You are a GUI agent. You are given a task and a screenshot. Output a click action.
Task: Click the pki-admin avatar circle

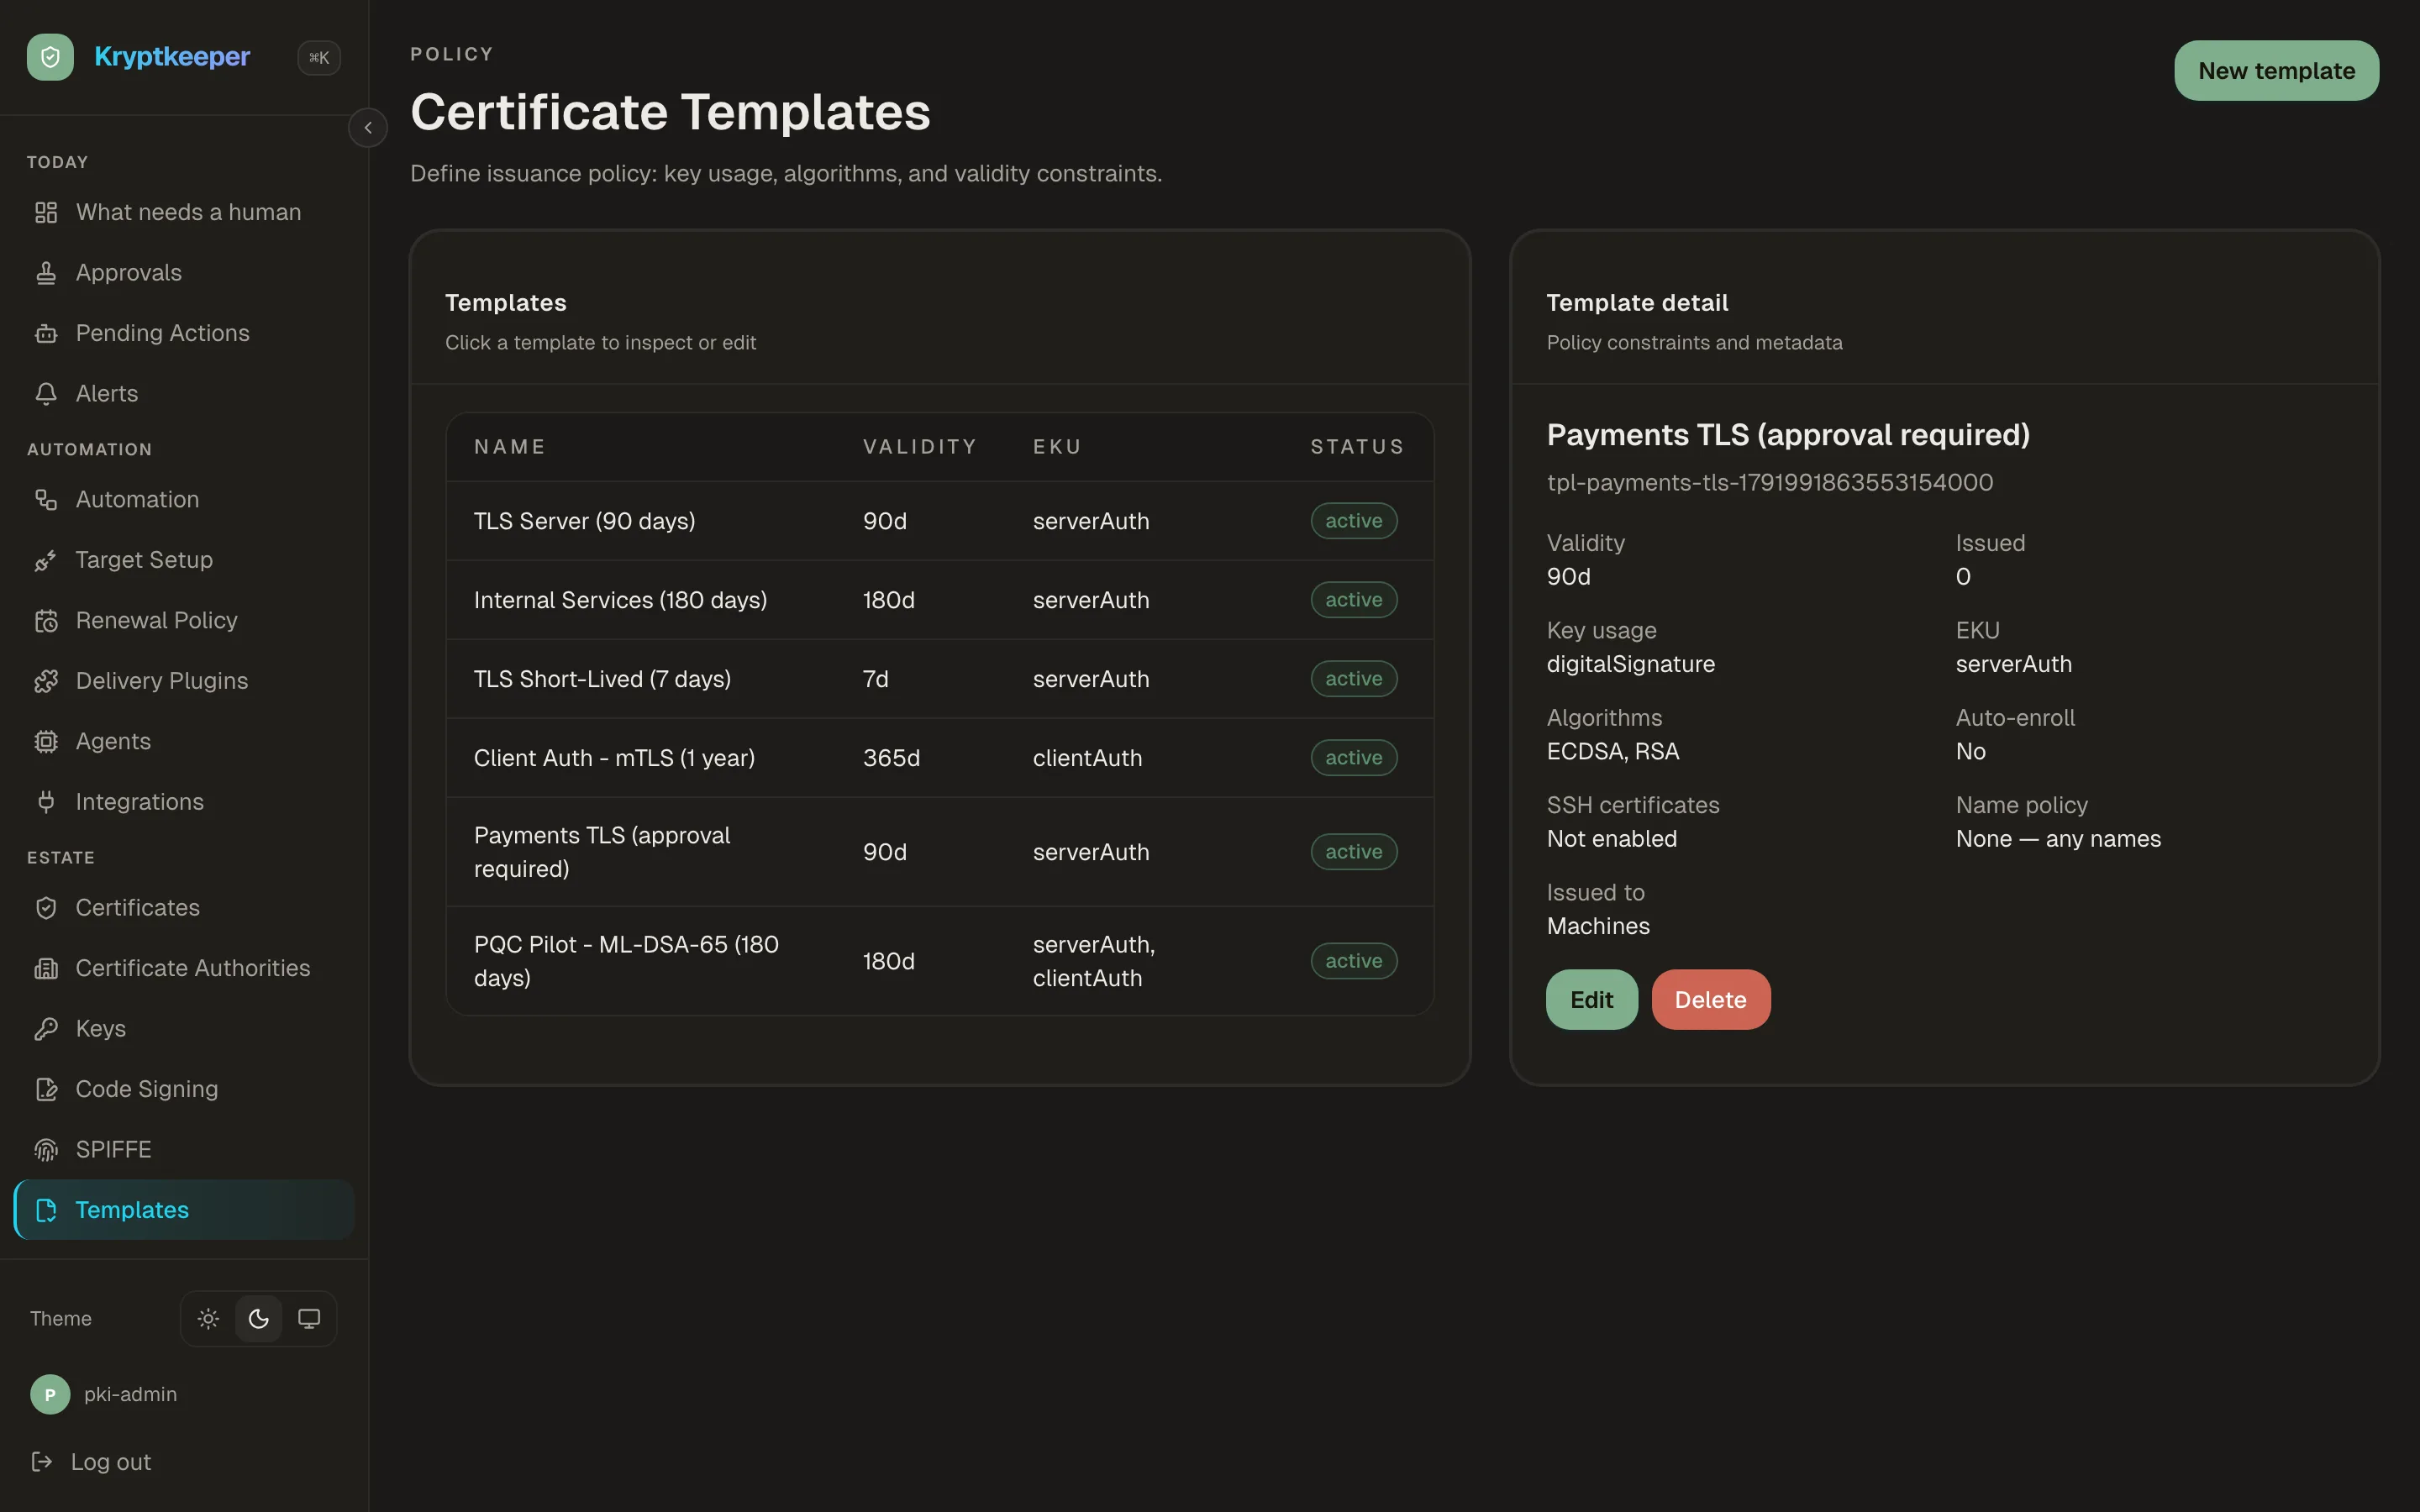(x=50, y=1394)
